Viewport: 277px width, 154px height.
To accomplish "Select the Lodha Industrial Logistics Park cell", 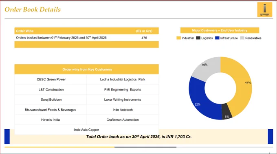I will point(123,80).
